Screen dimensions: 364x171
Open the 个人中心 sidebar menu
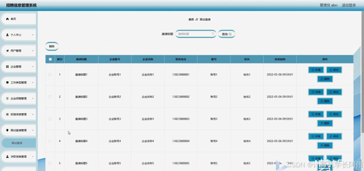click(x=18, y=35)
